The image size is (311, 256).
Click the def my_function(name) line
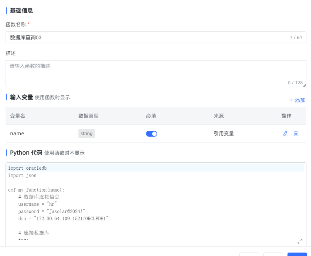pos(36,190)
